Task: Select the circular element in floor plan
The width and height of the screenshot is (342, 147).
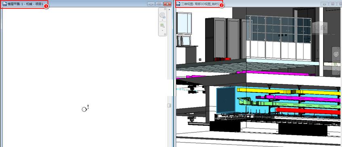Action: coord(84,110)
